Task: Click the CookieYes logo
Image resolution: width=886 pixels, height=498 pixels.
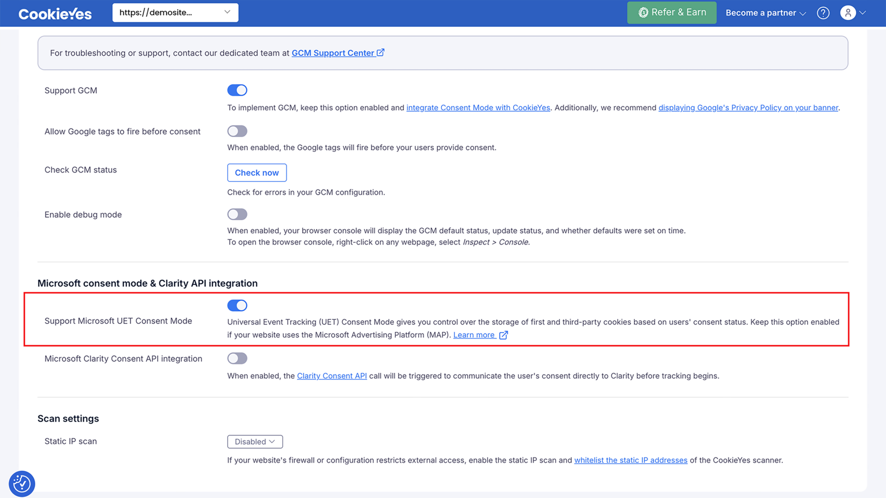Action: coord(55,13)
